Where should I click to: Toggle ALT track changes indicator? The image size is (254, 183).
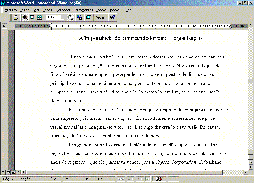coord(130,179)
